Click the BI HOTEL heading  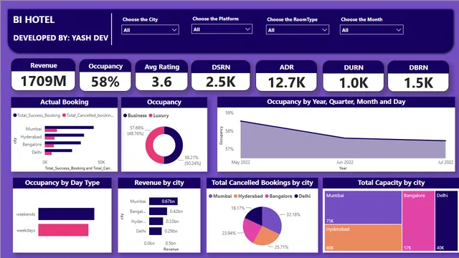(x=34, y=19)
